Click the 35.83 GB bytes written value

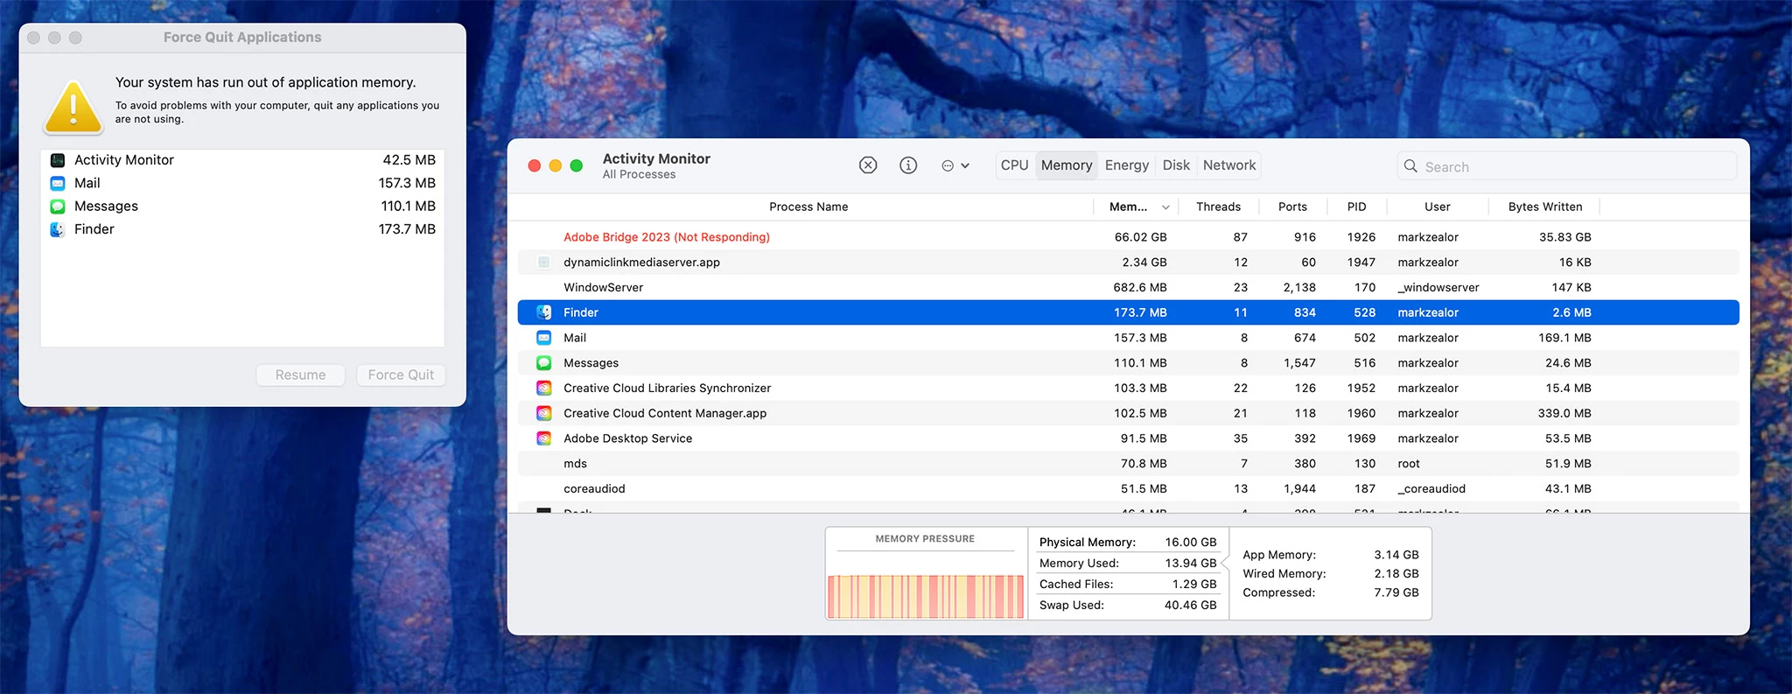coord(1564,237)
